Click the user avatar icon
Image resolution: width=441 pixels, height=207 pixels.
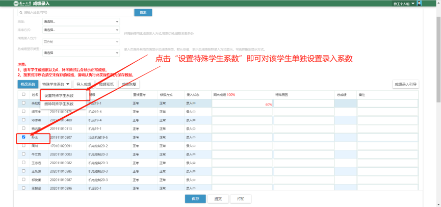click(x=419, y=4)
